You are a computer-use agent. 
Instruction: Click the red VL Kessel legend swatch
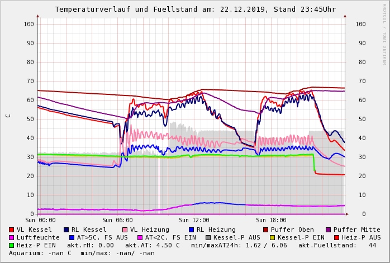point(12,229)
